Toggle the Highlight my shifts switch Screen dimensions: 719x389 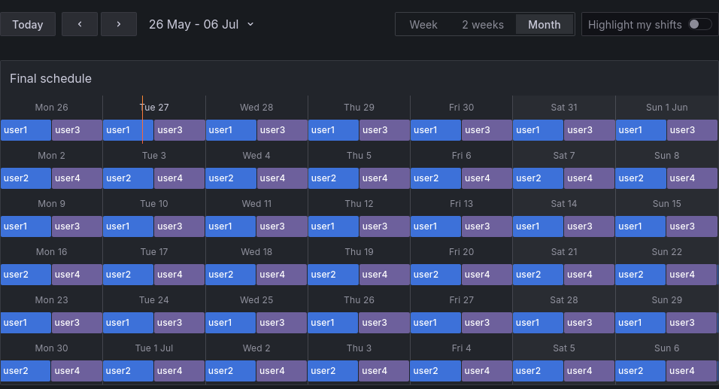(699, 24)
